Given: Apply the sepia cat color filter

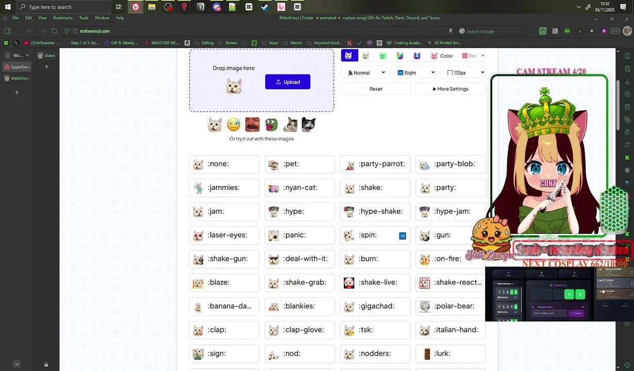Looking at the screenshot, I should (366, 56).
